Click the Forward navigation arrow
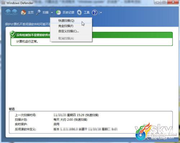The width and height of the screenshot is (180, 143). (x=15, y=12)
